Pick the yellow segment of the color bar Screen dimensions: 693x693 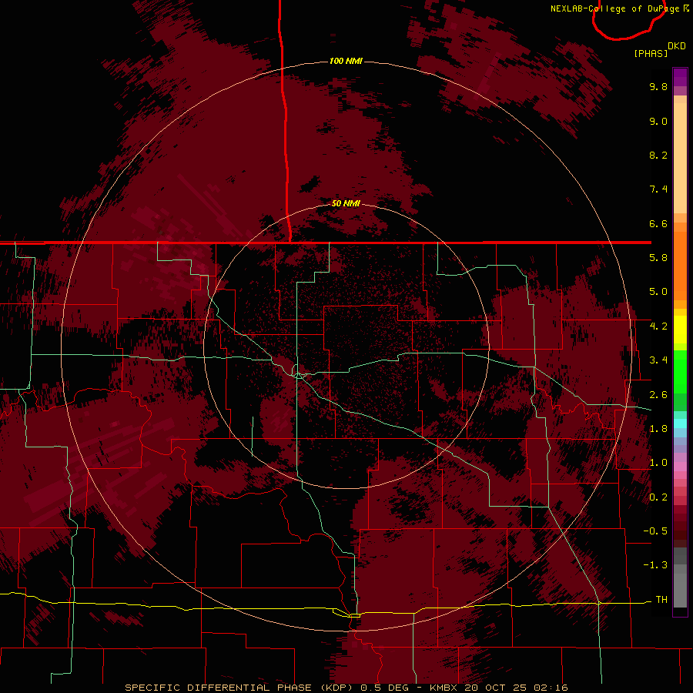(680, 330)
